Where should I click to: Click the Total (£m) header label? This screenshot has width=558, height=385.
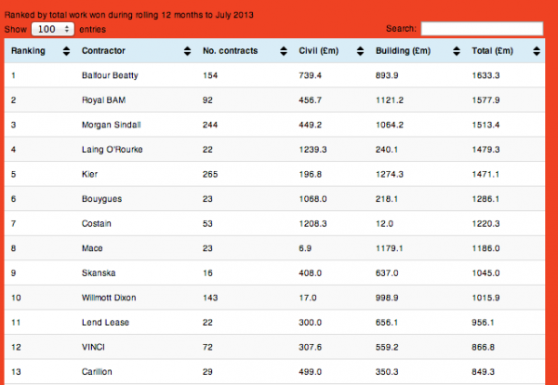coord(493,51)
